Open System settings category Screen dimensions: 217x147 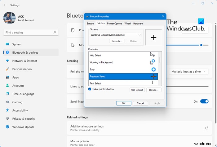pyautogui.click(x=31, y=44)
